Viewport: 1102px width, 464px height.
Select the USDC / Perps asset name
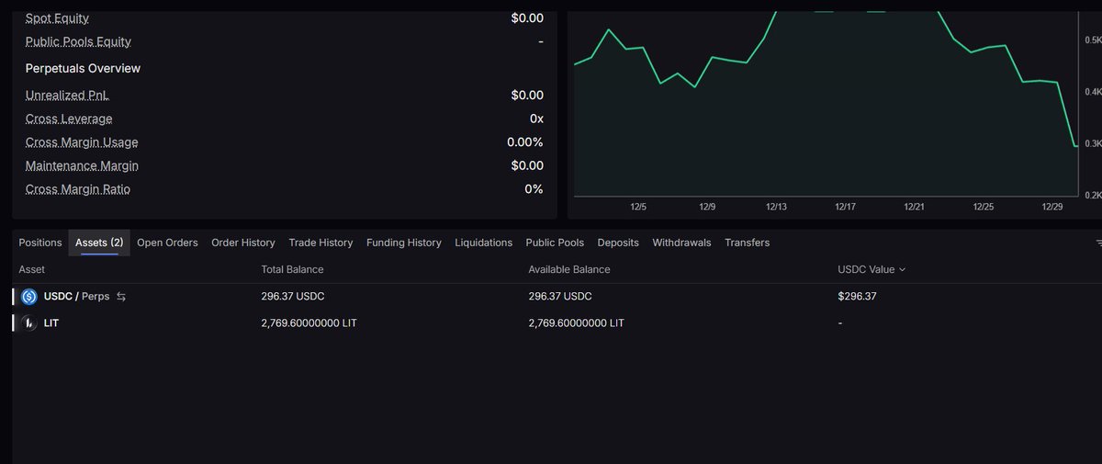(76, 297)
